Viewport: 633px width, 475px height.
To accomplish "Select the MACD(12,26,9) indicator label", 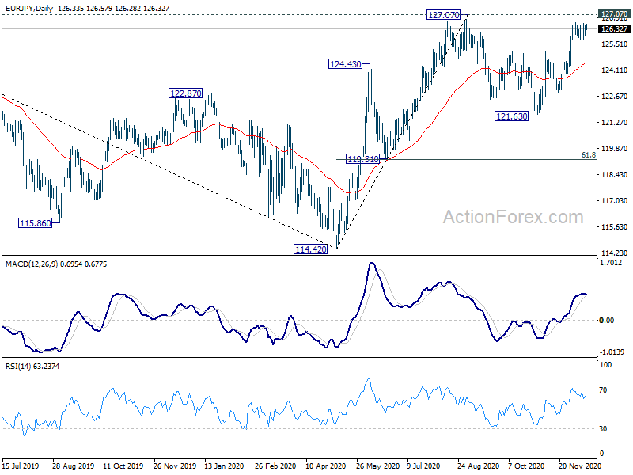I will [x=32, y=264].
